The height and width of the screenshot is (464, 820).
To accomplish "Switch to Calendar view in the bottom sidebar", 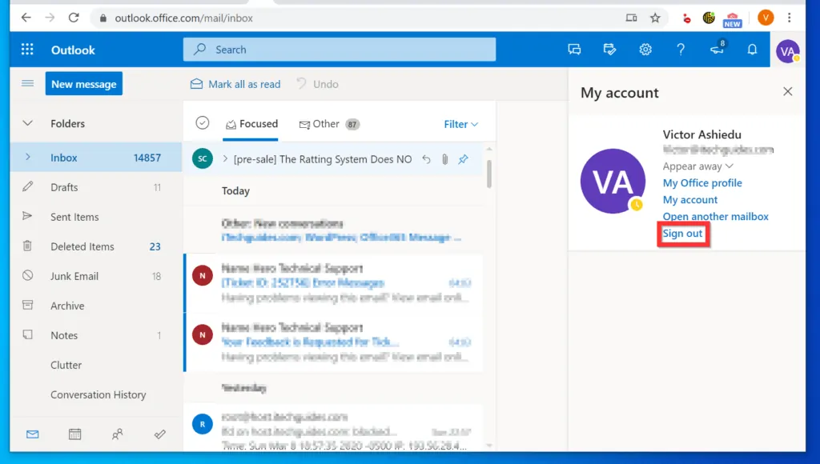I will pyautogui.click(x=74, y=434).
